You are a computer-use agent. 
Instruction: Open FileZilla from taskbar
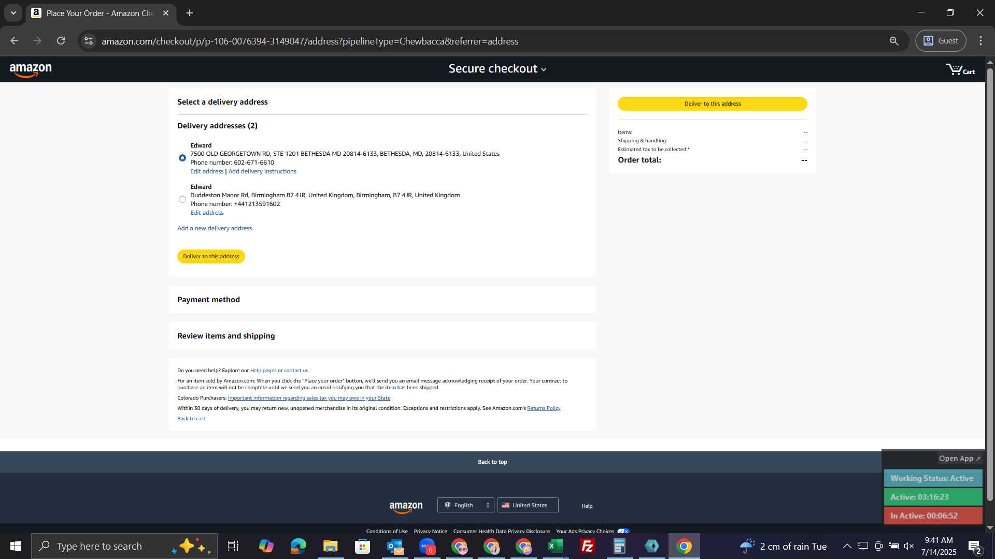(x=587, y=546)
